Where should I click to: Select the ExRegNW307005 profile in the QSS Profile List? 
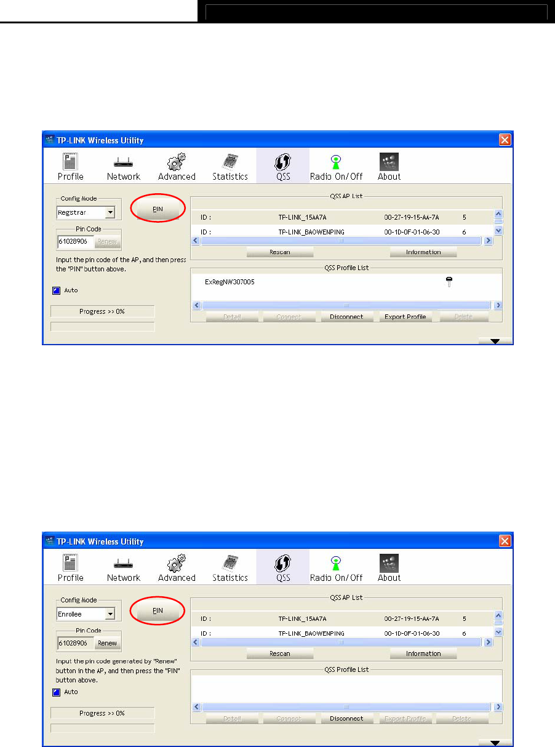[x=230, y=282]
